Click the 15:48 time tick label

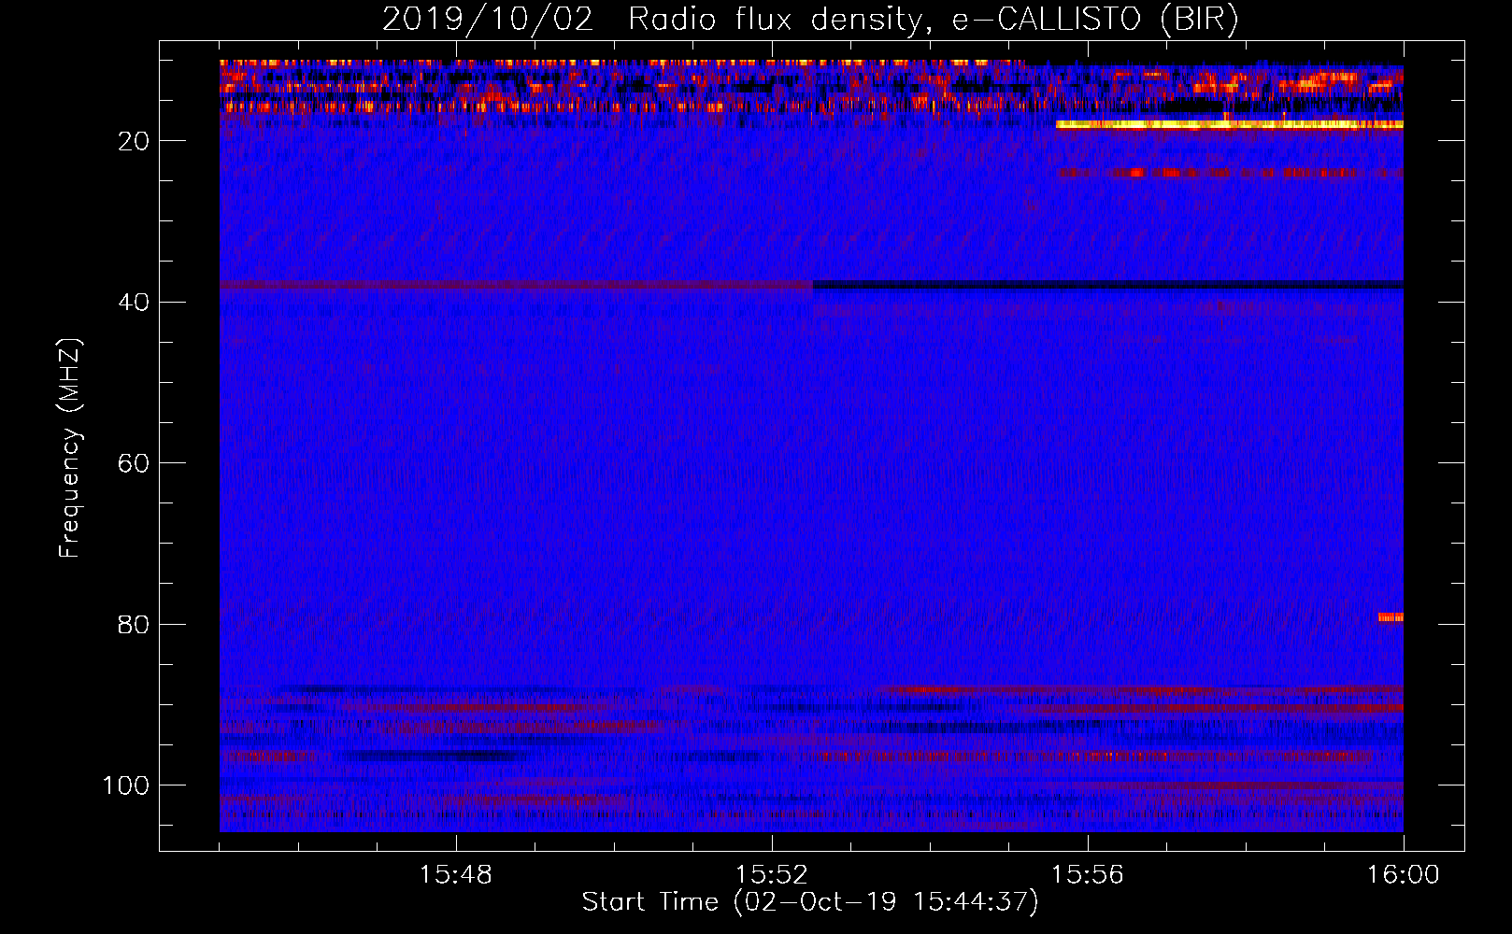(456, 875)
